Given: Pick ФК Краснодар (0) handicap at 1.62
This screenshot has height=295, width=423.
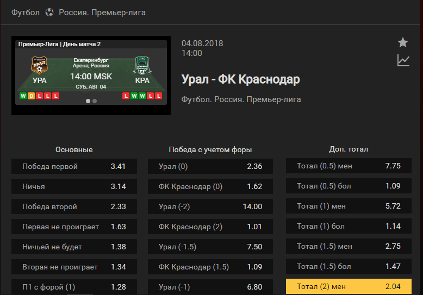Looking at the screenshot, I should point(210,186).
